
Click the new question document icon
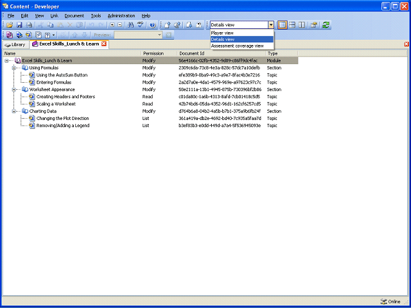pos(39,35)
